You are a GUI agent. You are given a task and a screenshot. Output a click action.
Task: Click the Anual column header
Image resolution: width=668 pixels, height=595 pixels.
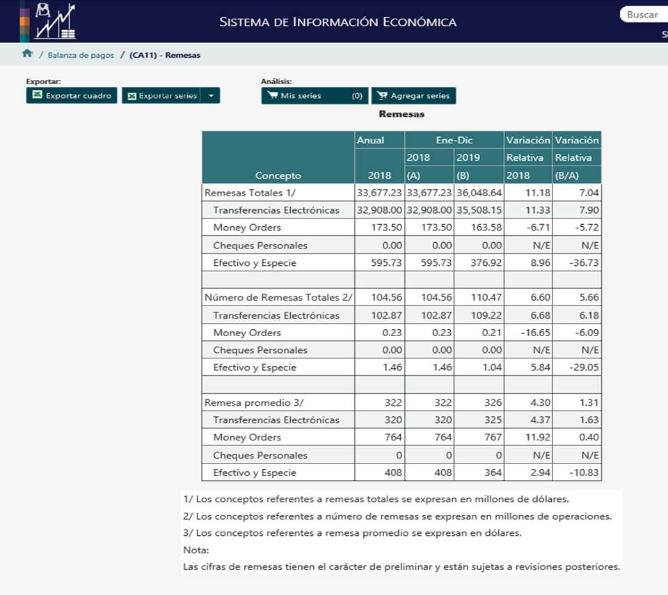[370, 140]
